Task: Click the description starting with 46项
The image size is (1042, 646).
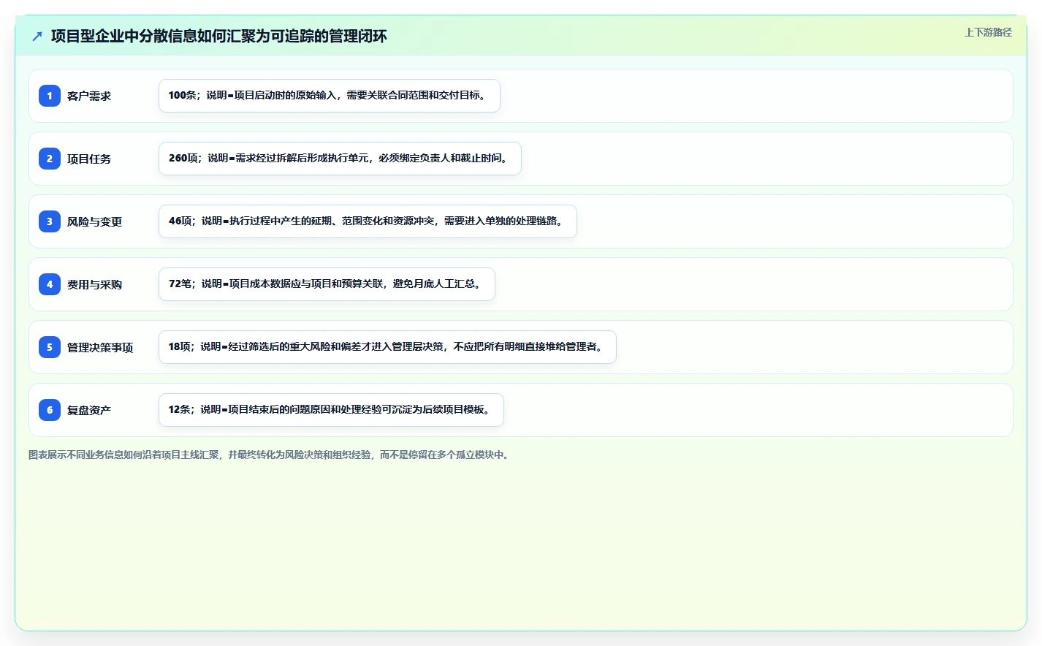Action: (368, 221)
